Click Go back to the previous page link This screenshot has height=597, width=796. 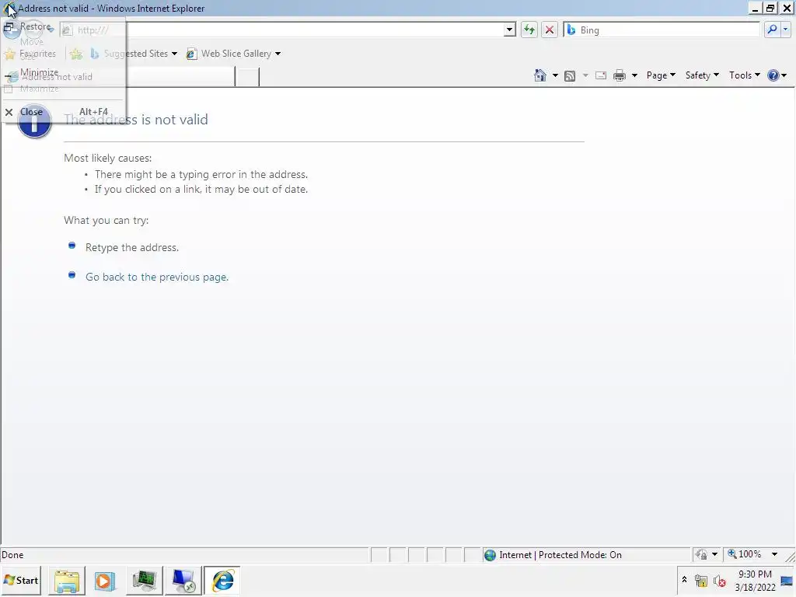[157, 277]
